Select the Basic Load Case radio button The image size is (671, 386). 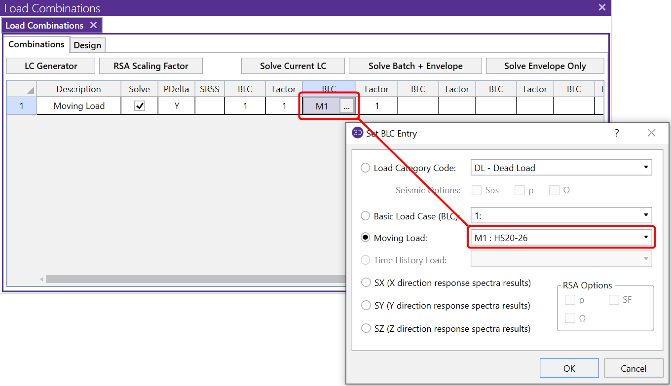(x=366, y=216)
